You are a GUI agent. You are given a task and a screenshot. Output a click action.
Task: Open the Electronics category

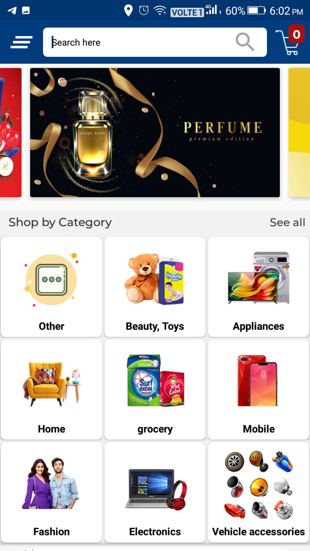(155, 492)
